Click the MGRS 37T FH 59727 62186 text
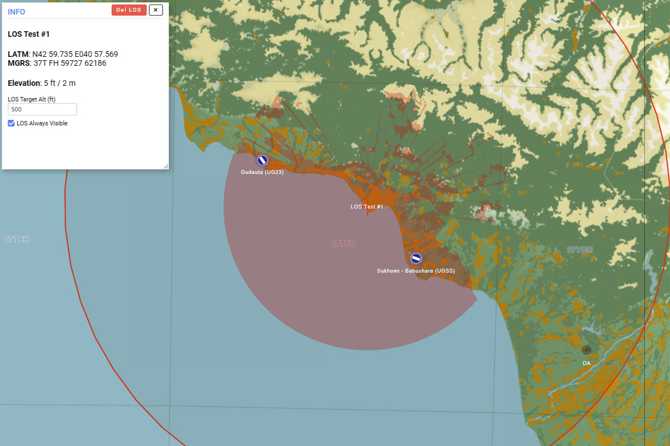The image size is (670, 446). 57,63
